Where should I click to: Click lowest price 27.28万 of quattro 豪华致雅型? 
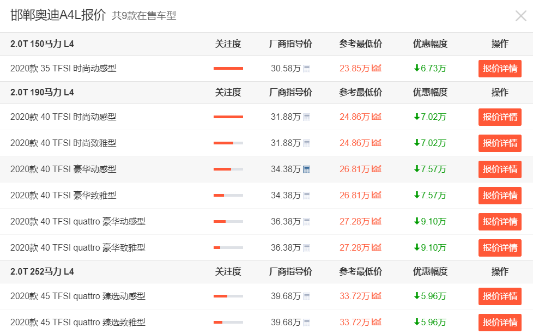click(x=354, y=248)
